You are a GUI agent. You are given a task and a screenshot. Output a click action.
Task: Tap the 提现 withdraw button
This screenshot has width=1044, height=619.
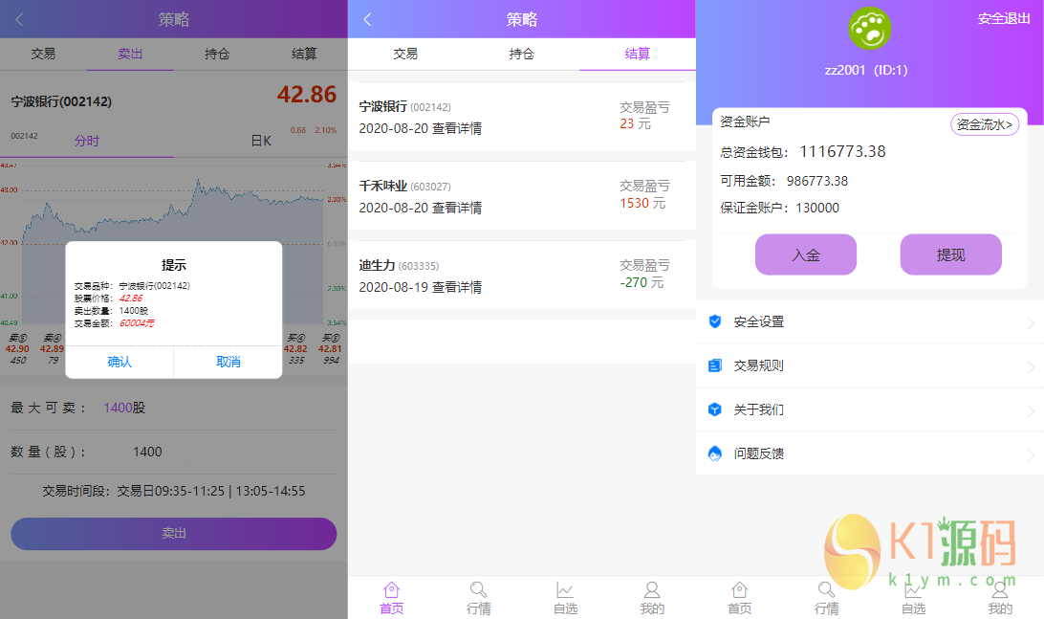click(x=950, y=254)
